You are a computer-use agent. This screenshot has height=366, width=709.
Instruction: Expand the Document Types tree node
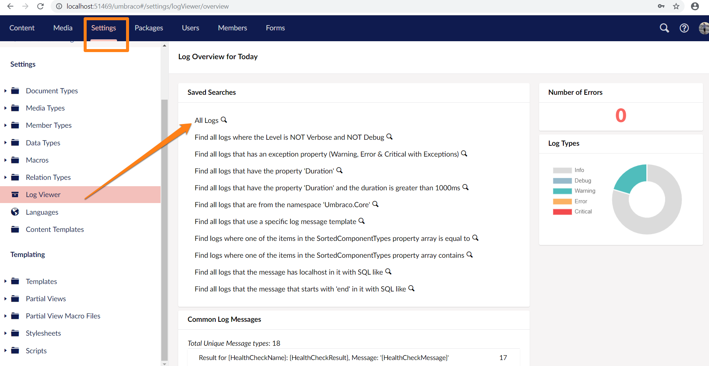[x=5, y=91]
